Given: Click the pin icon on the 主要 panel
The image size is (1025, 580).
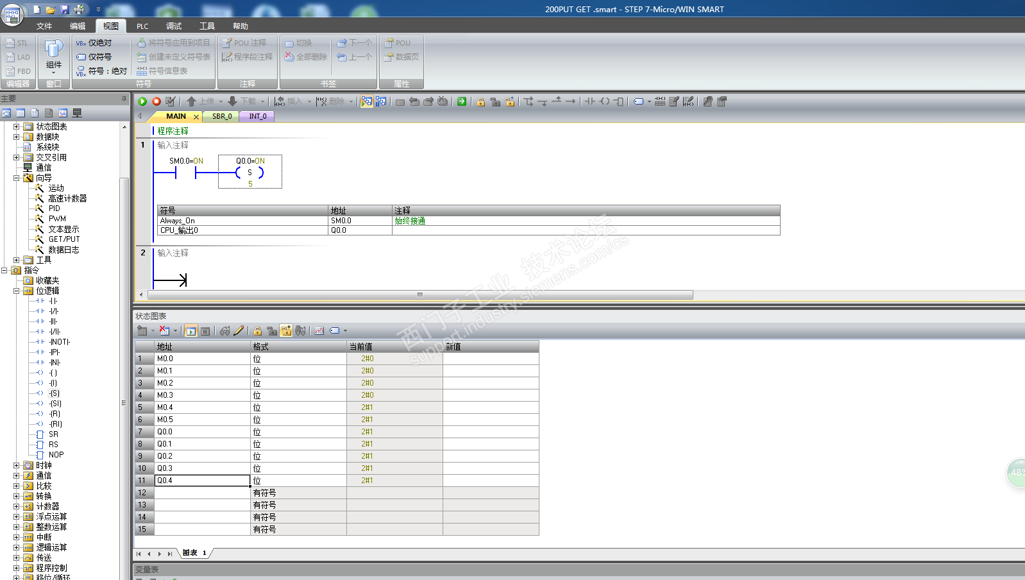Looking at the screenshot, I should pos(124,99).
